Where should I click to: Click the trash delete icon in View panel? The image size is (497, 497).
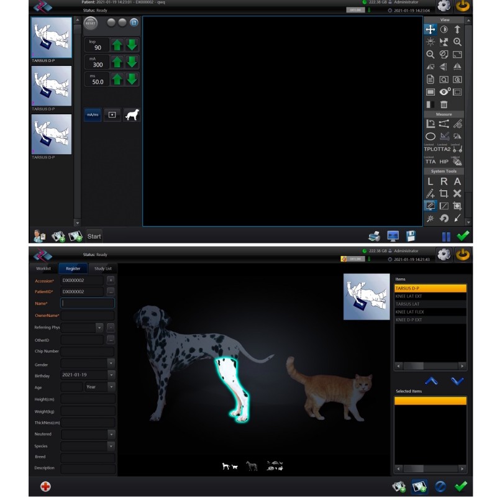coord(444,105)
